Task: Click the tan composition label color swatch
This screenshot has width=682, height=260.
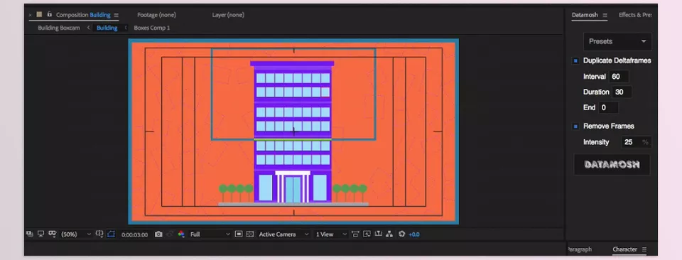Action: coord(39,14)
